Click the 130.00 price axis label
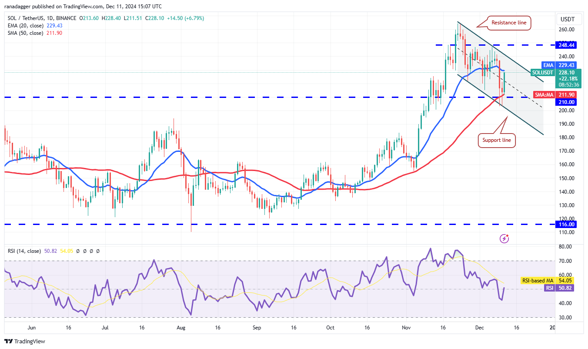 [x=568, y=205]
